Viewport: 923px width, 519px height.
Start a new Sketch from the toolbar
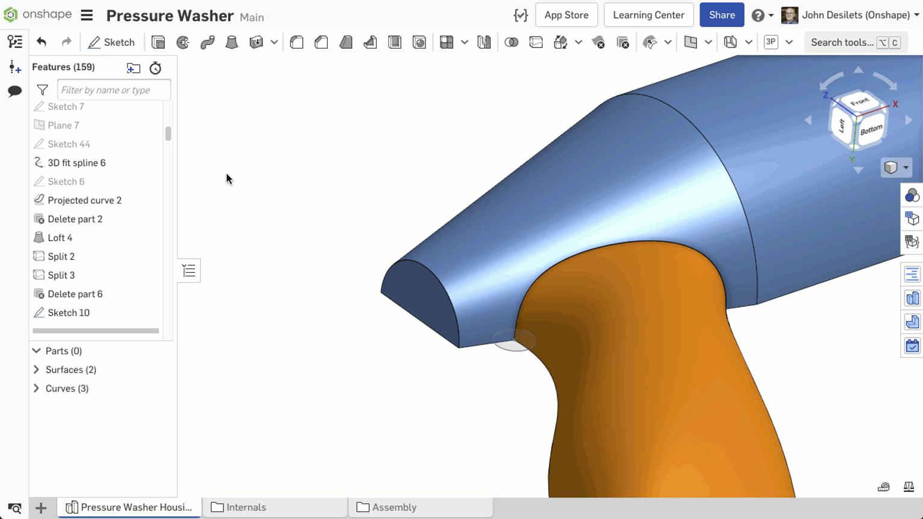pos(111,42)
